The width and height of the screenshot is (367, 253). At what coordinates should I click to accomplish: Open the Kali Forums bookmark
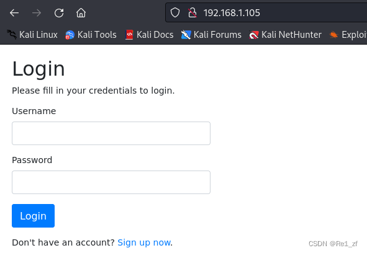pos(211,35)
